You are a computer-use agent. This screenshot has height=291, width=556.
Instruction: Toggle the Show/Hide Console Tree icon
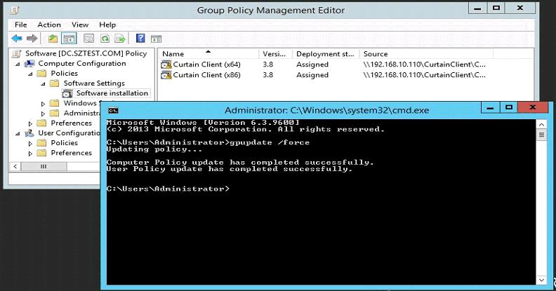pos(69,38)
